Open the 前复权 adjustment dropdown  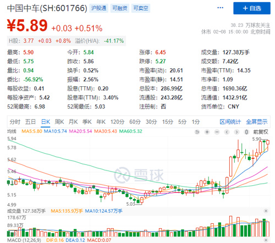pos(261,132)
